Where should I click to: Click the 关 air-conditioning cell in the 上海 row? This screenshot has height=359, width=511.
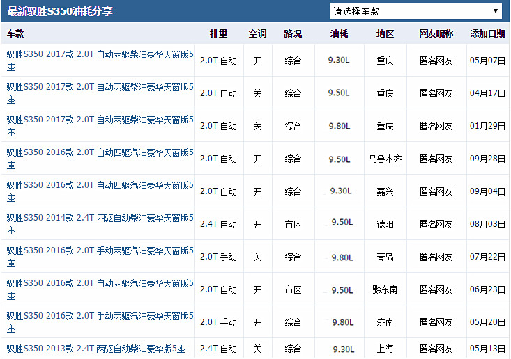257,349
